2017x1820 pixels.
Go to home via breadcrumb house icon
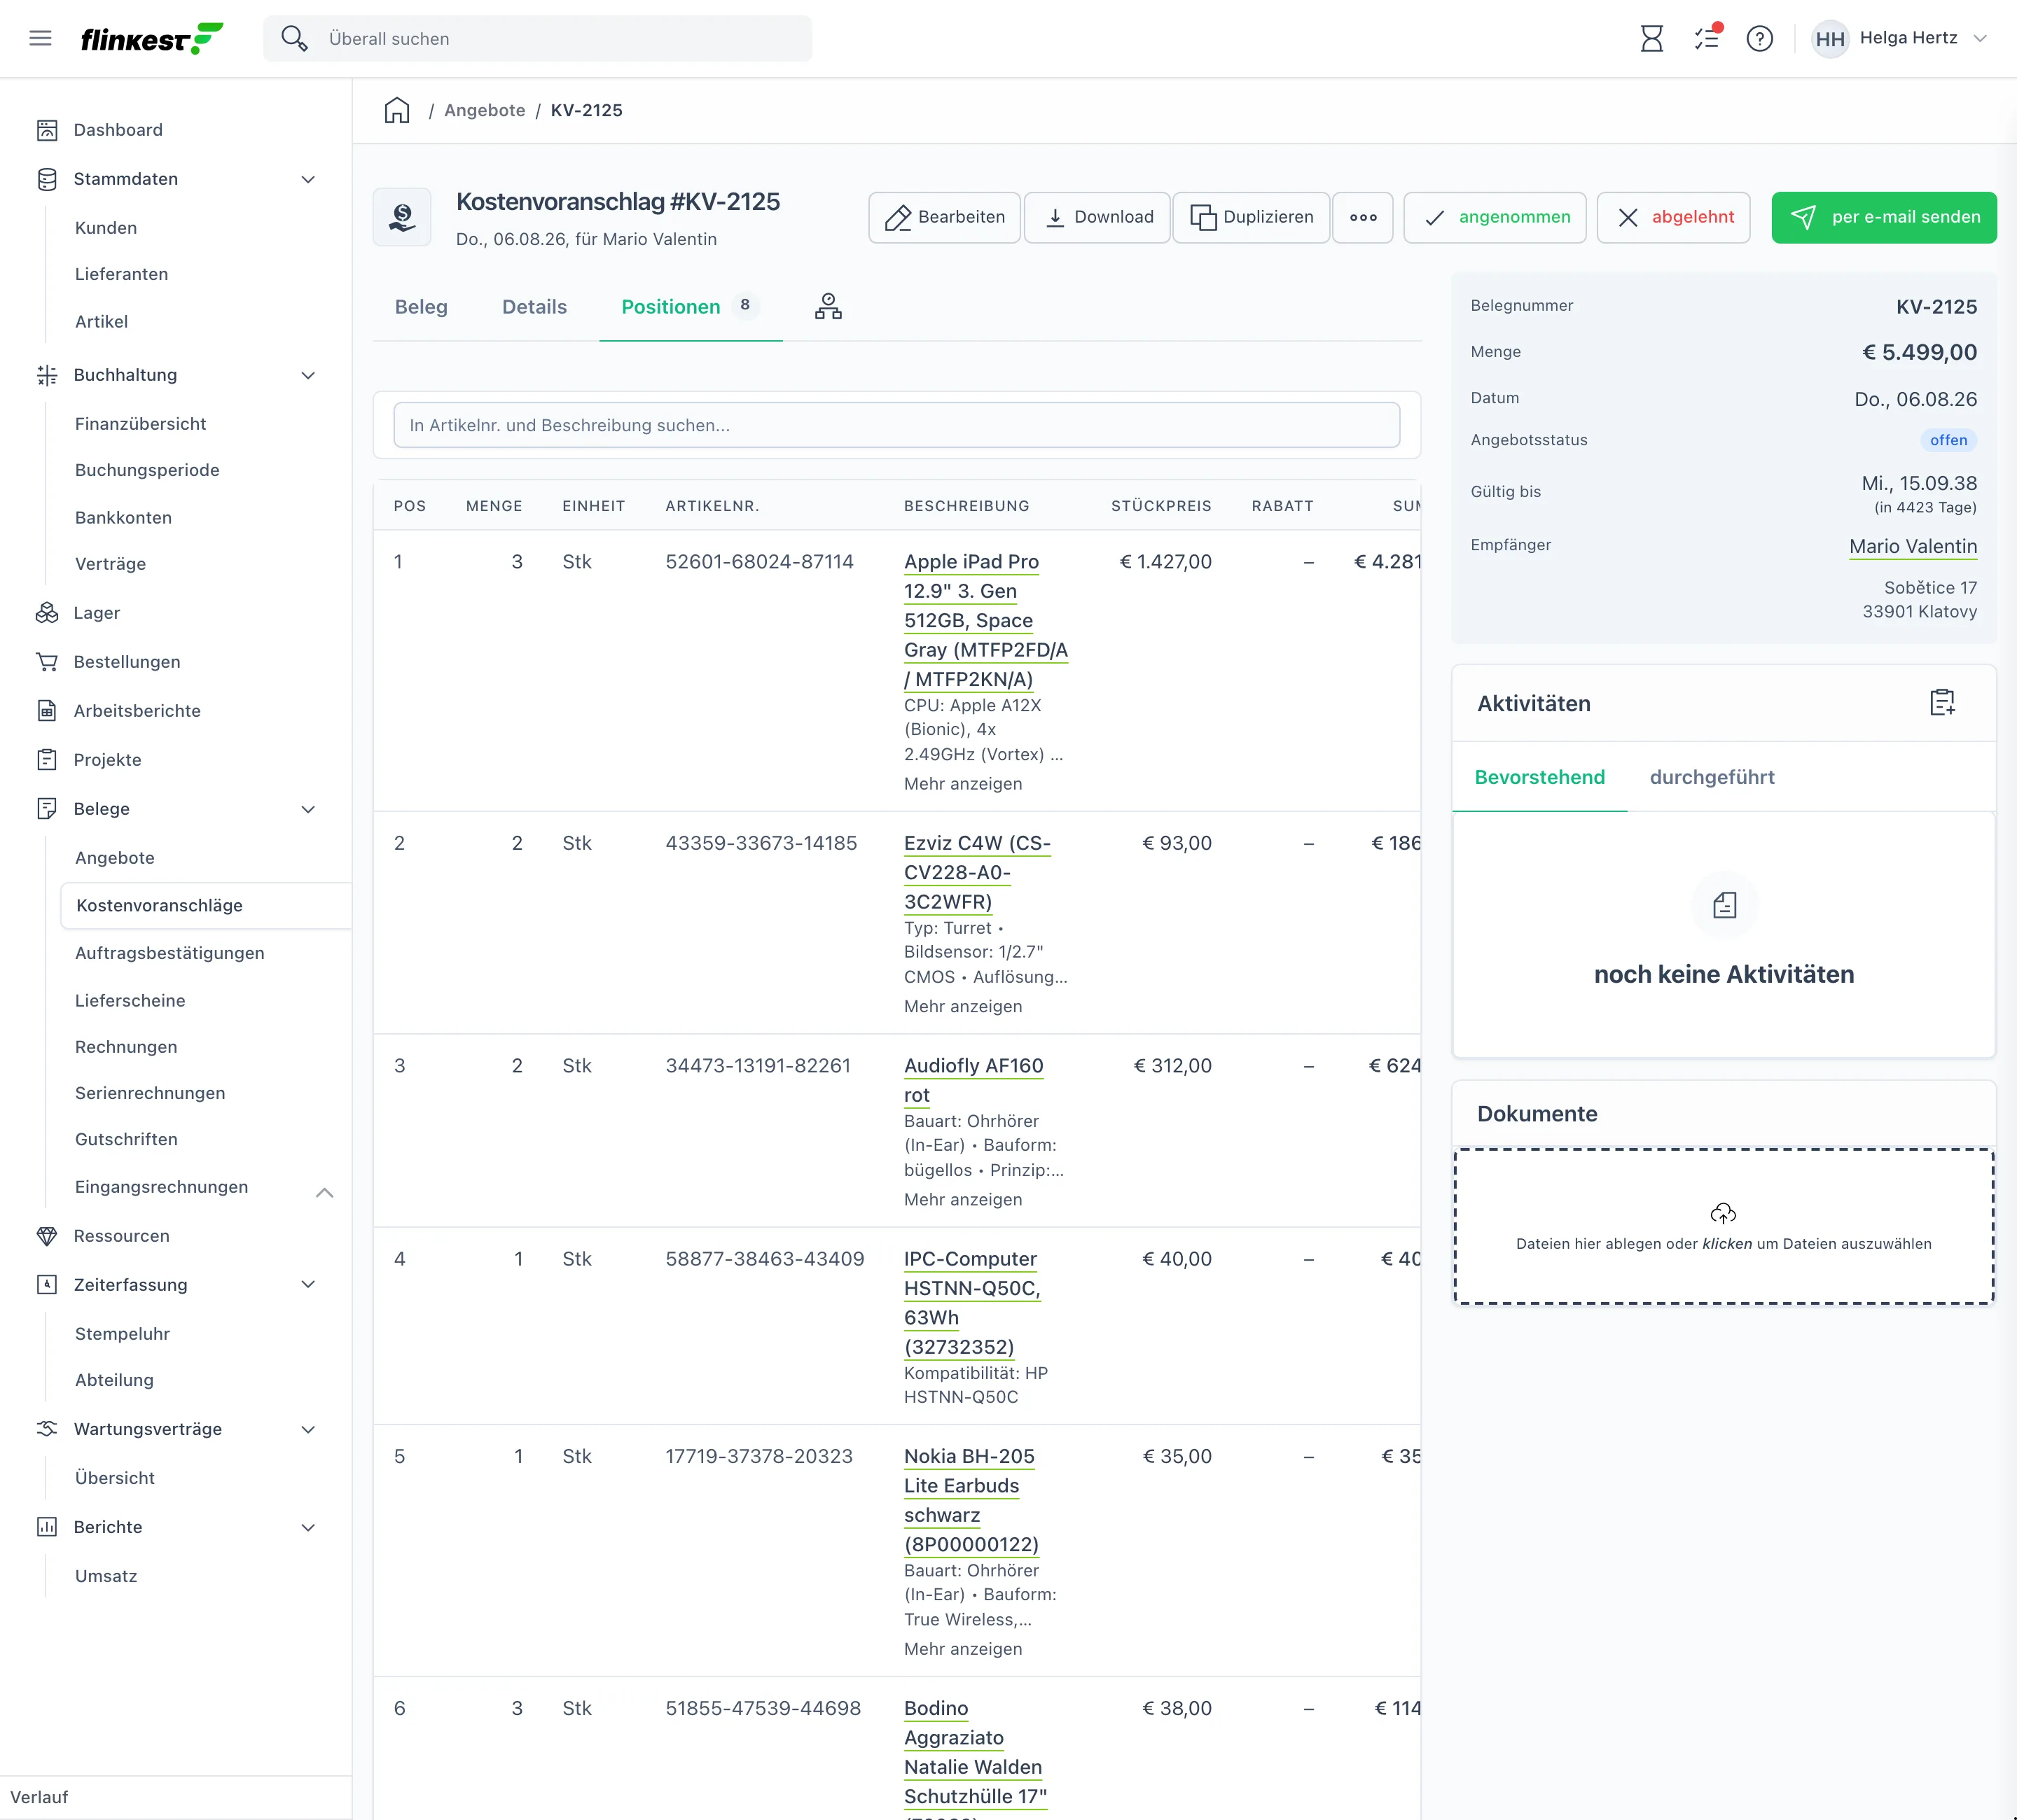[397, 110]
